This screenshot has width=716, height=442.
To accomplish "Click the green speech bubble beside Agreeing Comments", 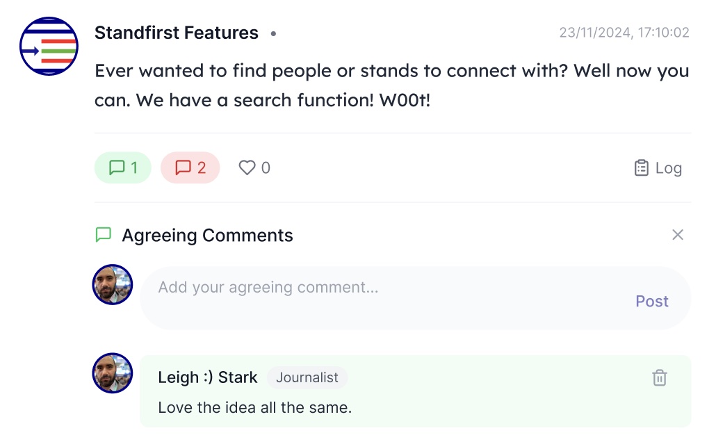I will click(104, 235).
